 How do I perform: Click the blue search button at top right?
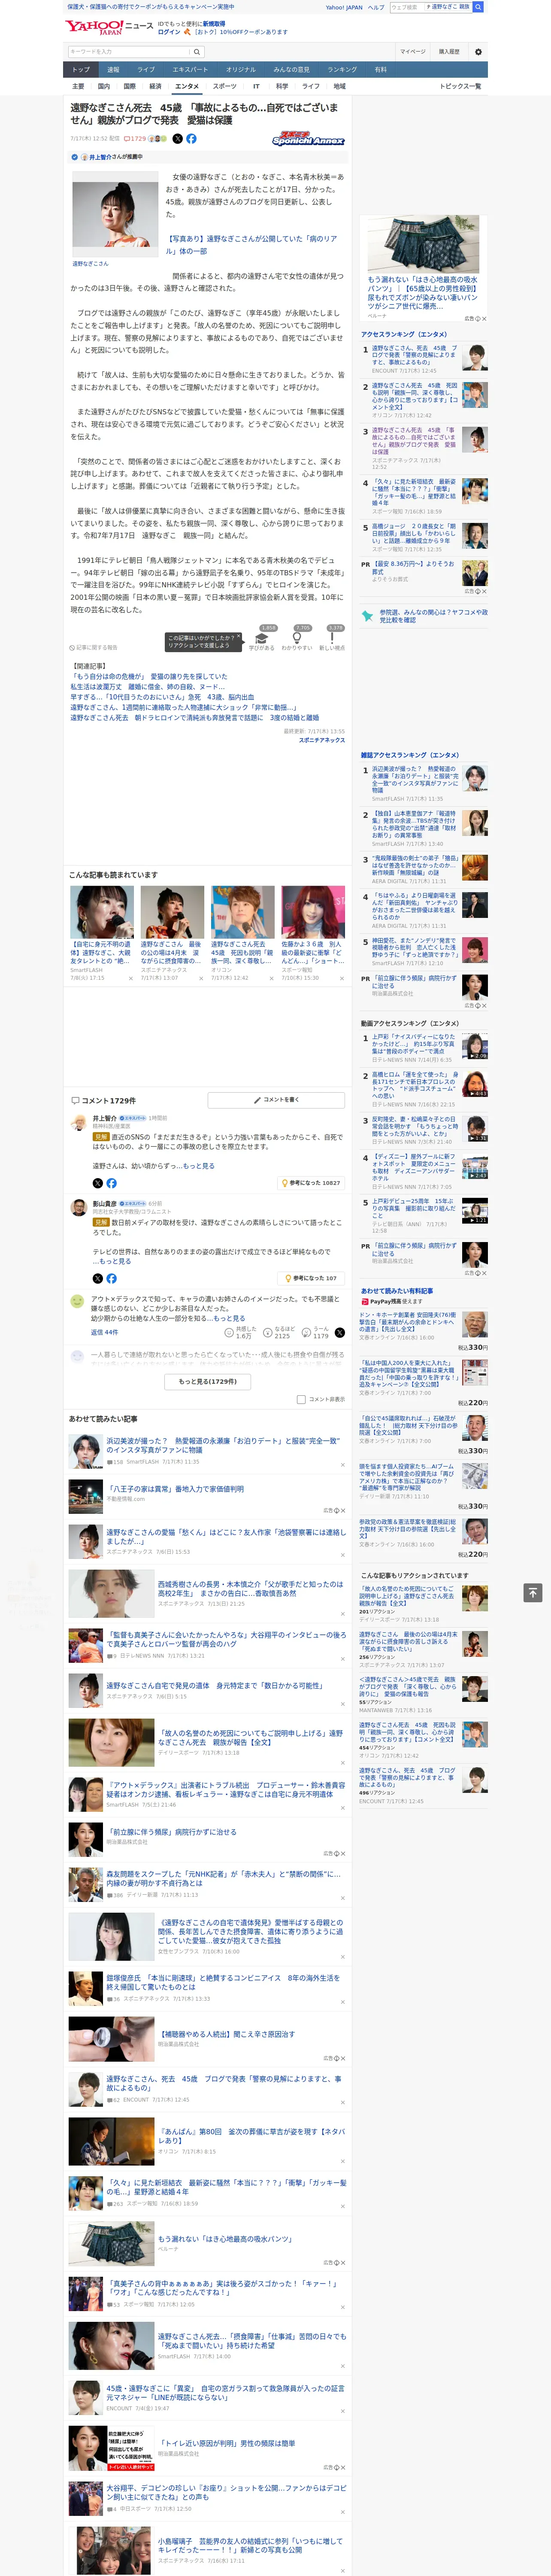(x=478, y=7)
